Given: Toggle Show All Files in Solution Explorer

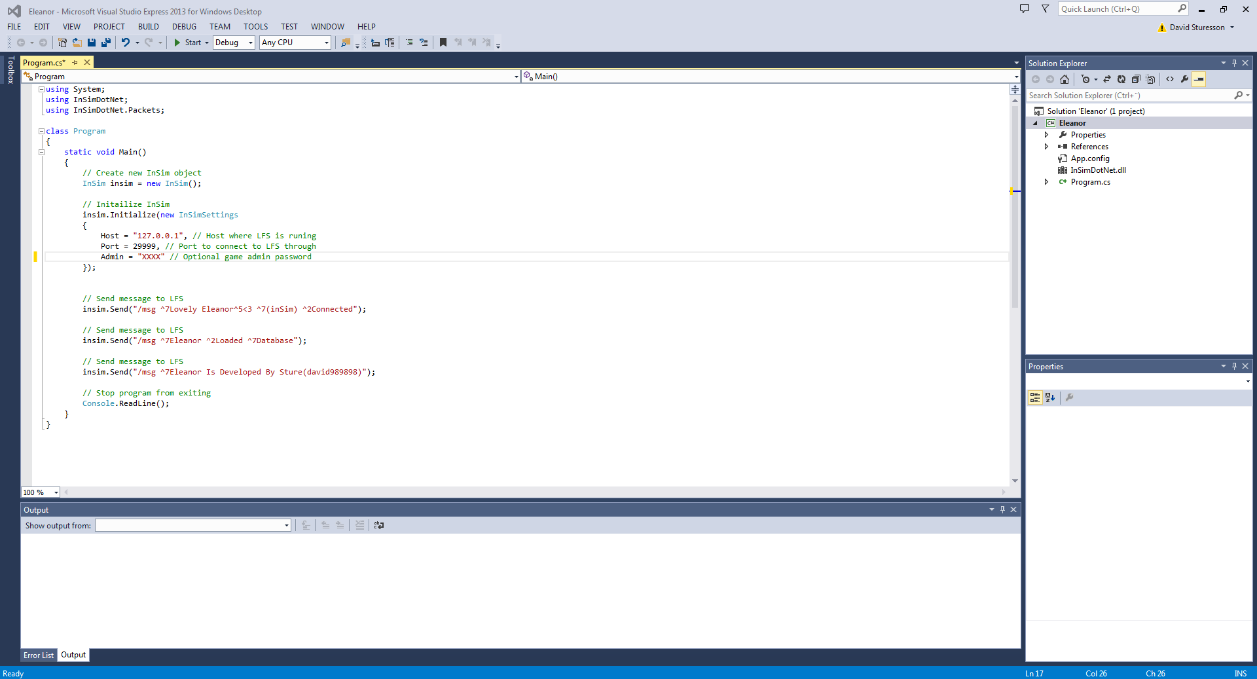Looking at the screenshot, I should (1150, 79).
